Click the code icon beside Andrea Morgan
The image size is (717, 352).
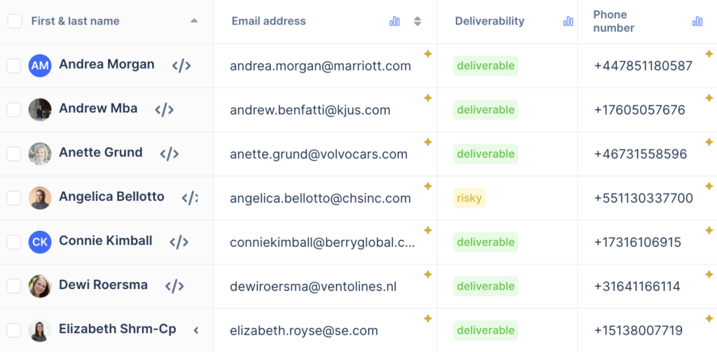181,66
